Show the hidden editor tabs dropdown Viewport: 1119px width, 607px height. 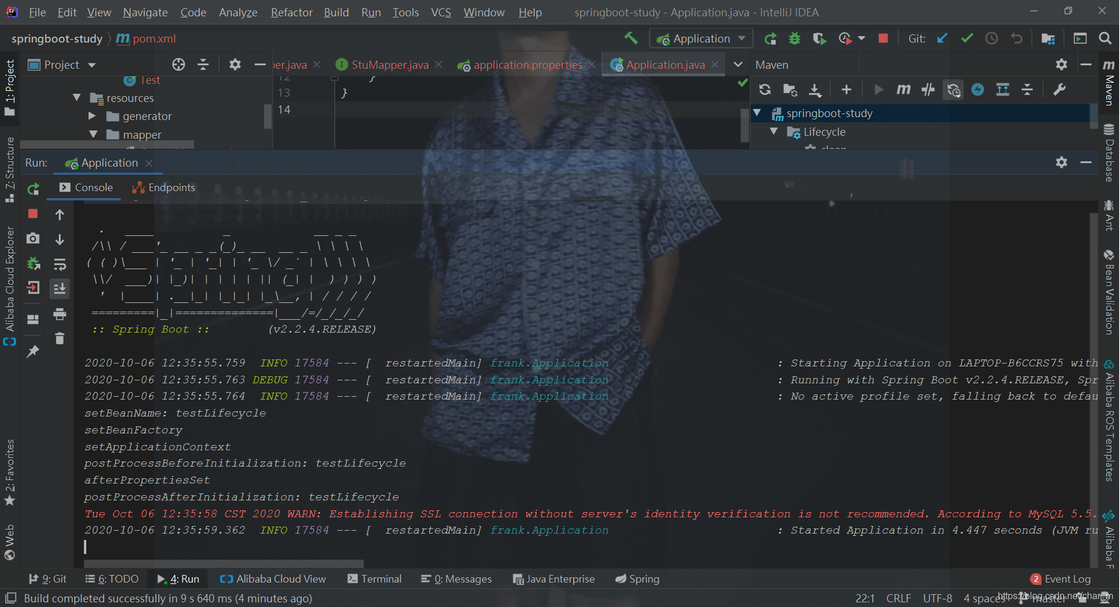click(x=738, y=65)
